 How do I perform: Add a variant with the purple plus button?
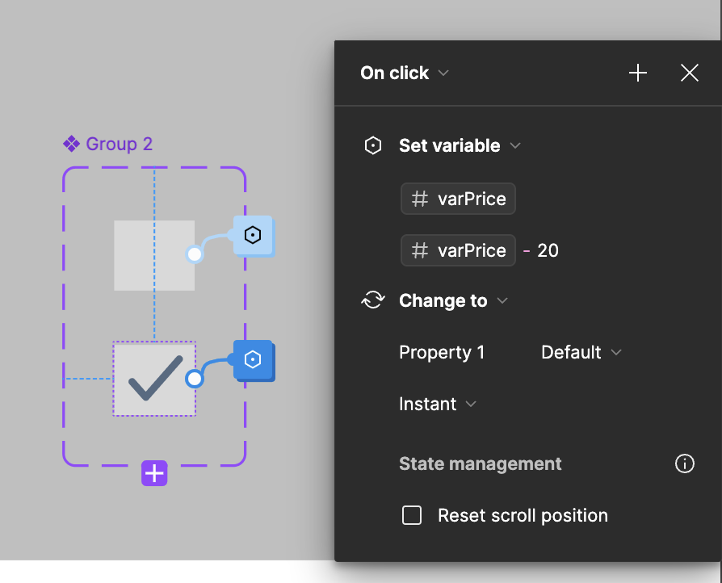(x=154, y=473)
